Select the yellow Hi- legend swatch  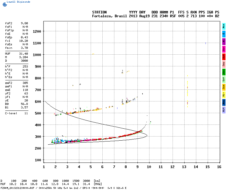224,95
